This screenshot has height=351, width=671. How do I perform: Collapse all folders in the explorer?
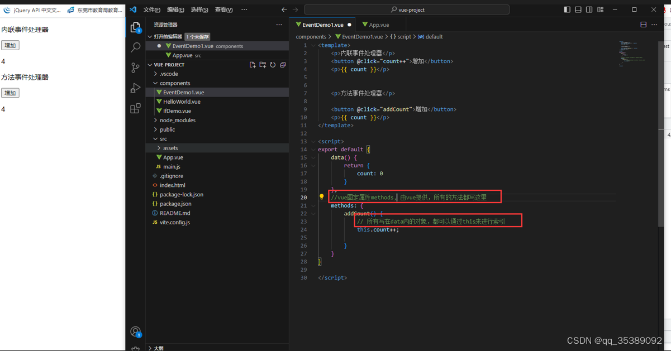coord(283,65)
